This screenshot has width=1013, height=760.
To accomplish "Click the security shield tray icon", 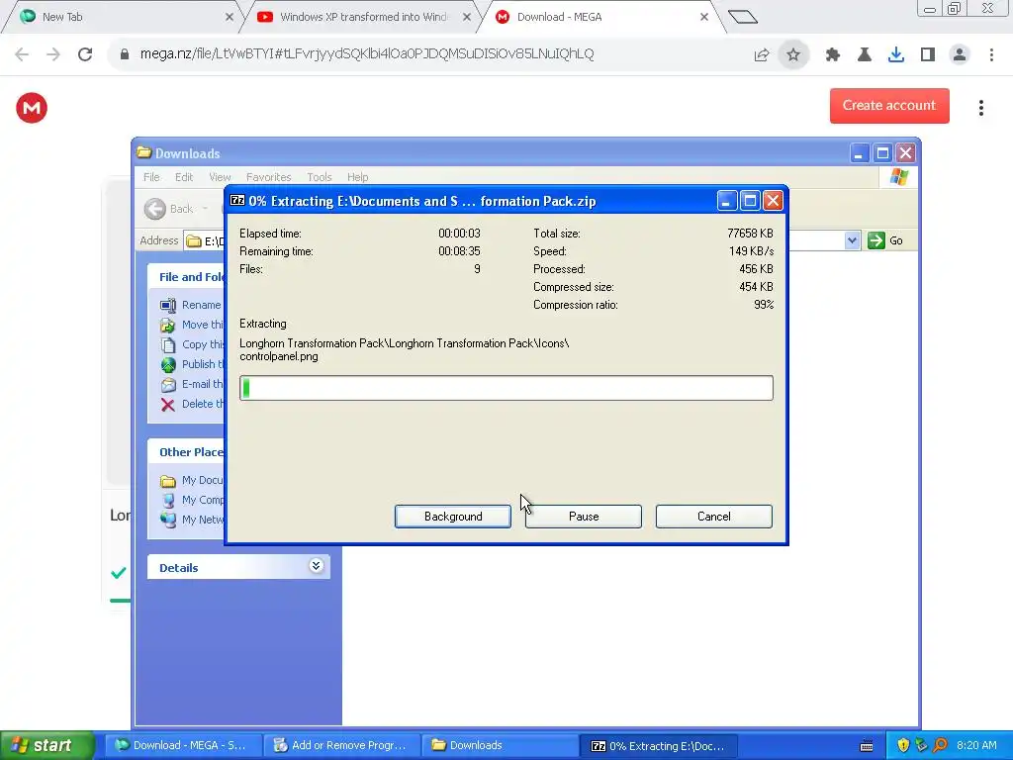I will 903,745.
